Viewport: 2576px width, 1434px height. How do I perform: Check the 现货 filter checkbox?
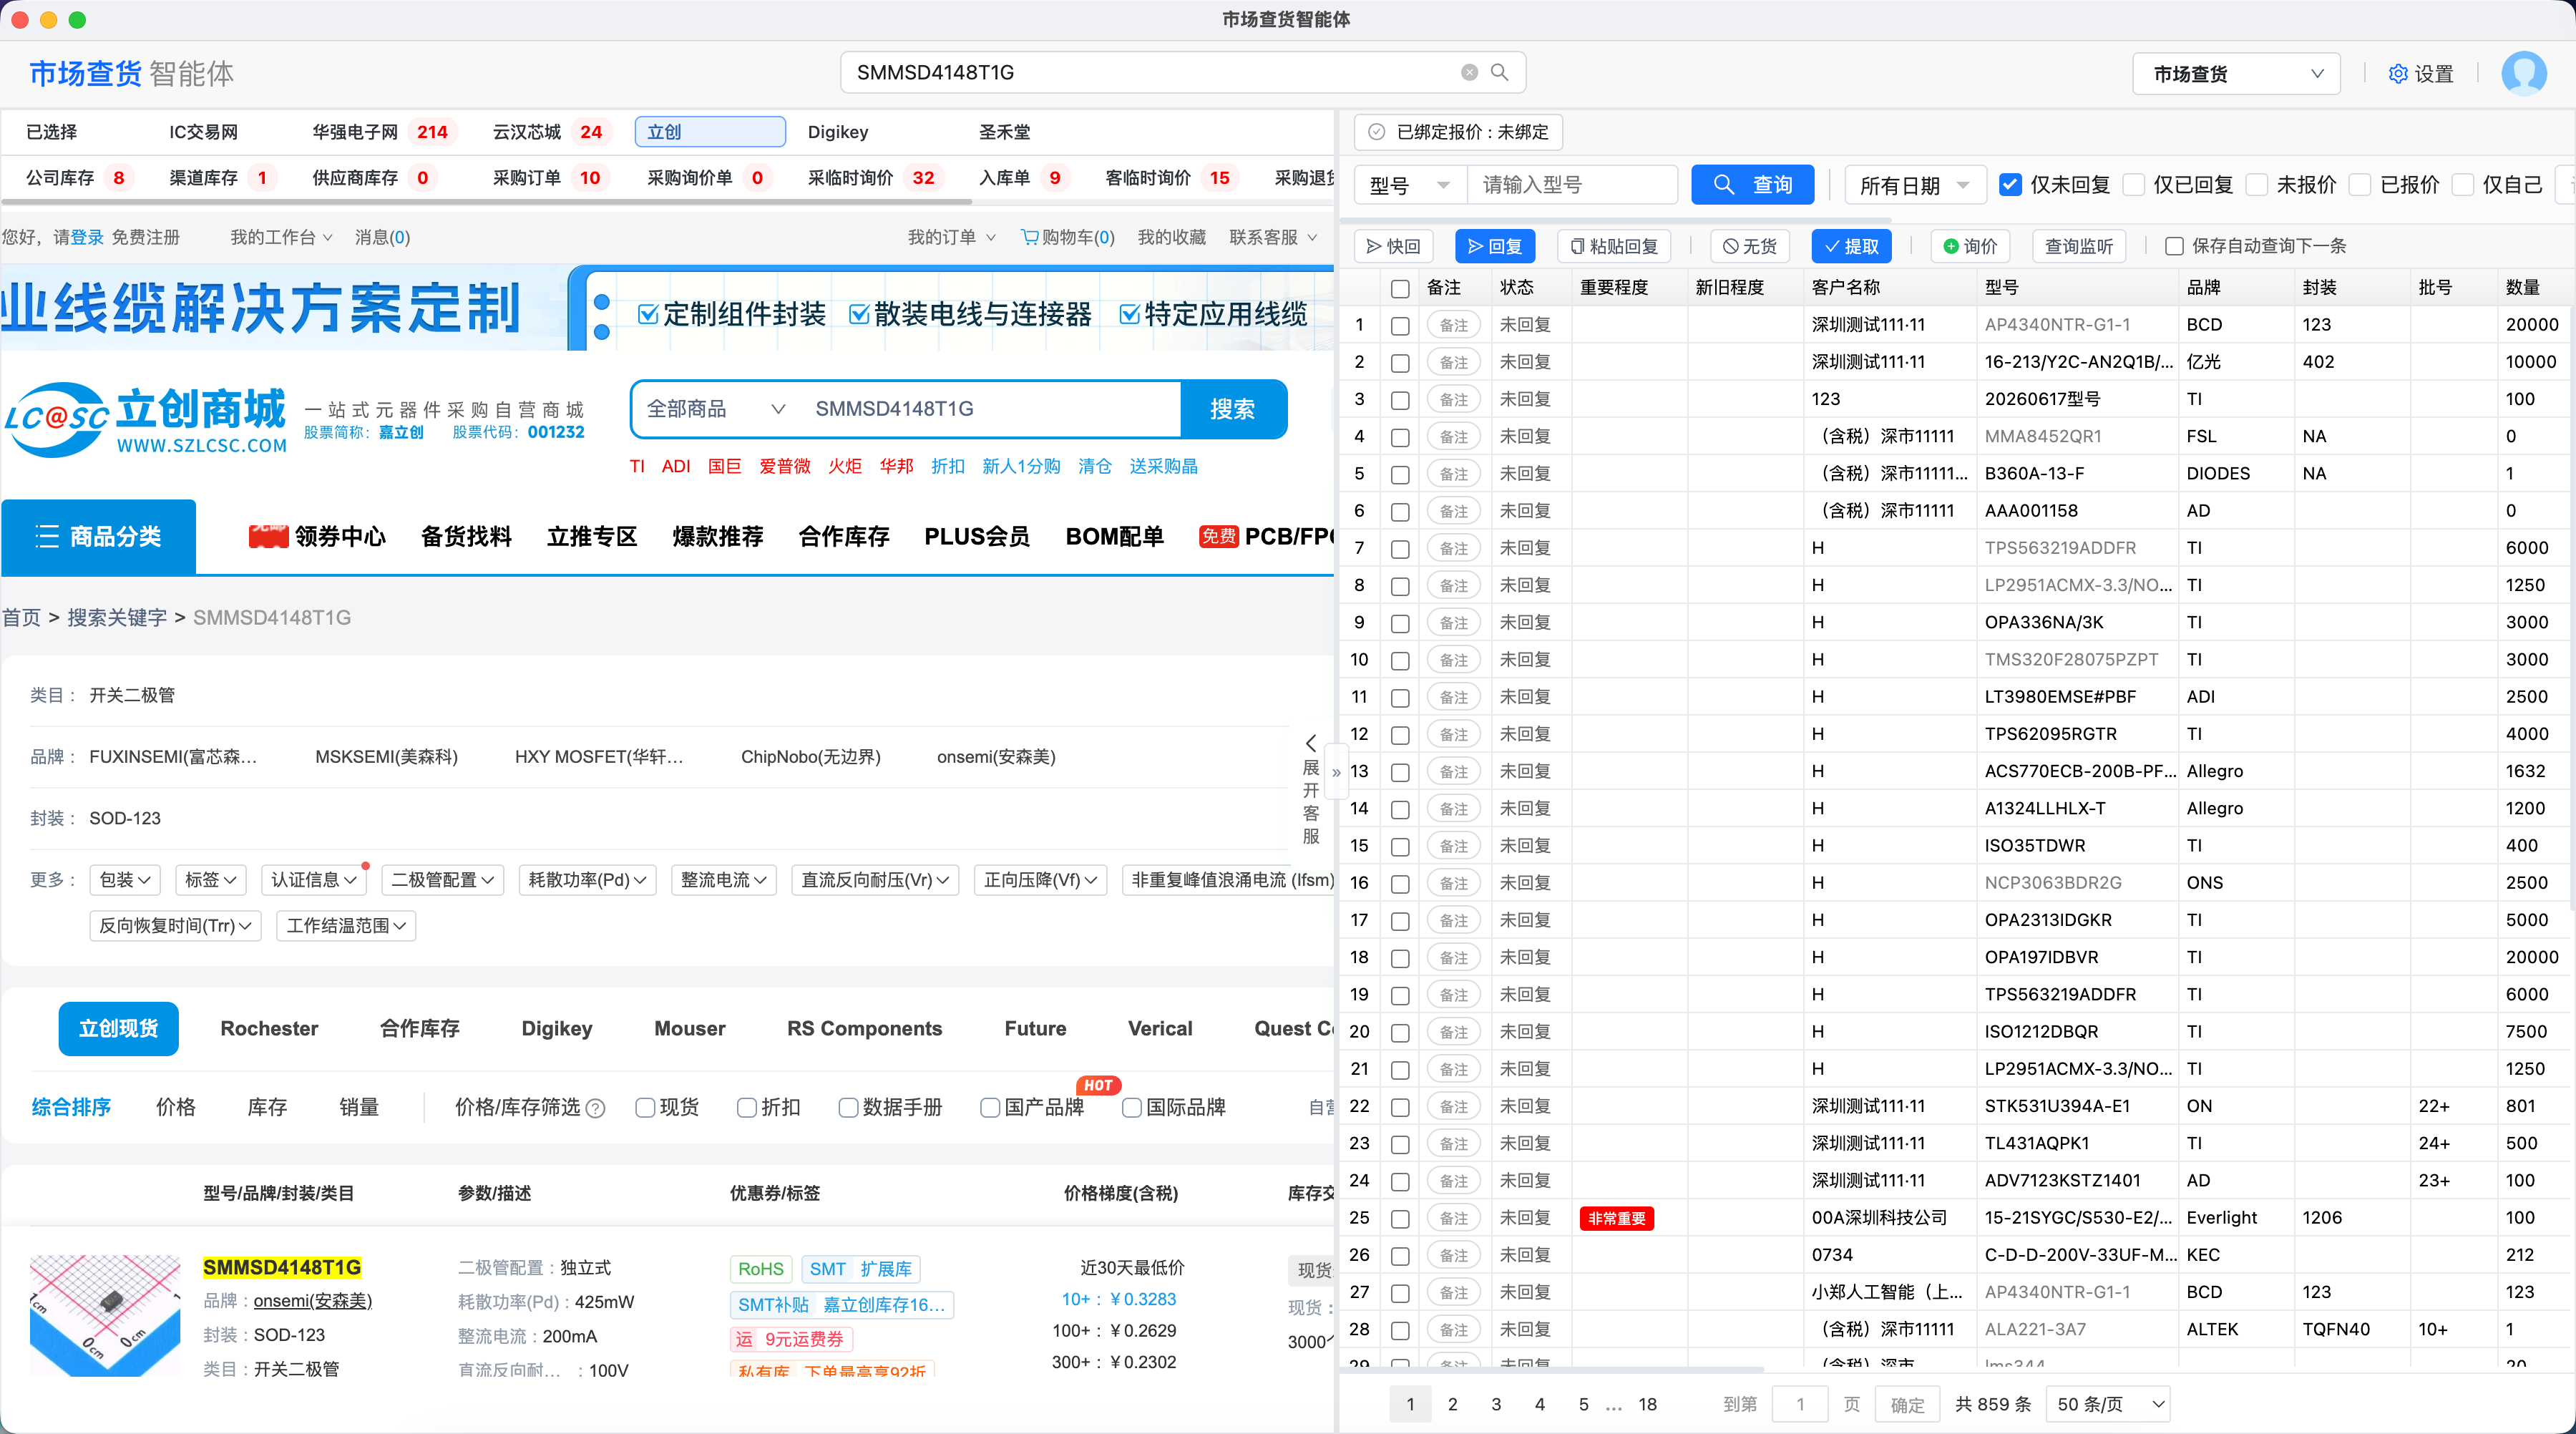pos(645,1108)
